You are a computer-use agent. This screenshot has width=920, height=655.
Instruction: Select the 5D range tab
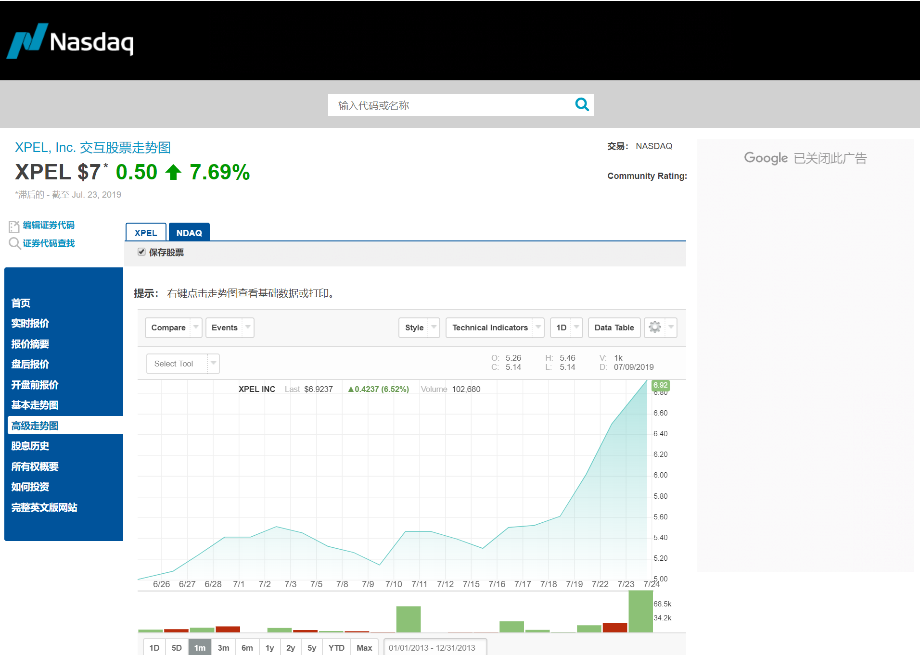pyautogui.click(x=177, y=648)
